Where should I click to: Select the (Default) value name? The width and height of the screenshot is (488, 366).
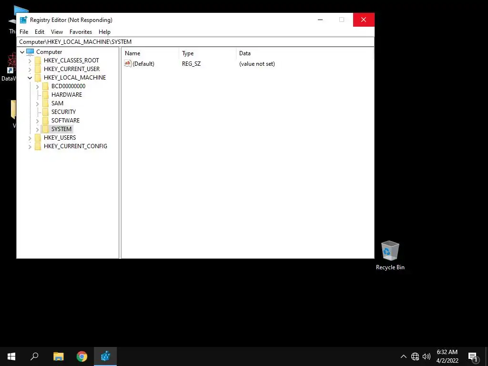(x=143, y=64)
